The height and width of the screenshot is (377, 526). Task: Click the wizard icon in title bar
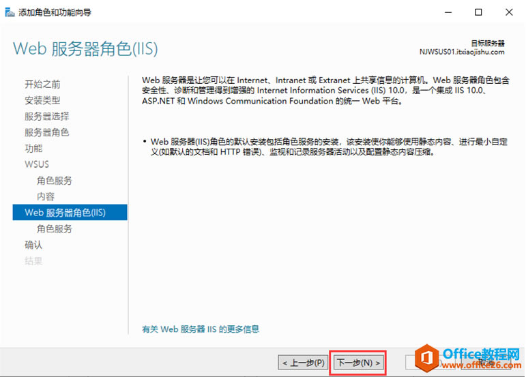[x=10, y=12]
